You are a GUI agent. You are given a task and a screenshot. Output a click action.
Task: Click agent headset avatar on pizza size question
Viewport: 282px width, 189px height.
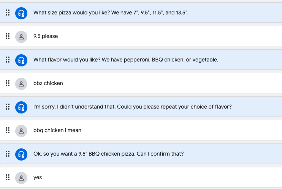21,13
